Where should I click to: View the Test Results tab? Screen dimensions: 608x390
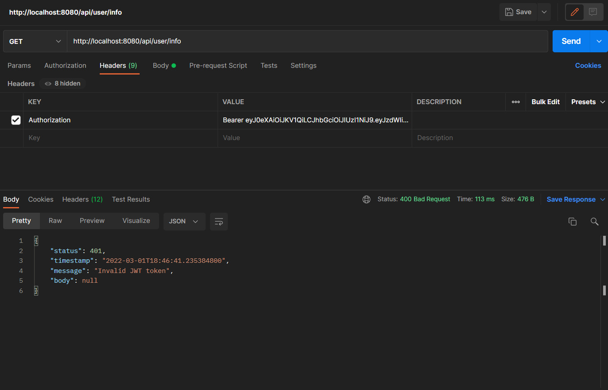click(x=131, y=199)
